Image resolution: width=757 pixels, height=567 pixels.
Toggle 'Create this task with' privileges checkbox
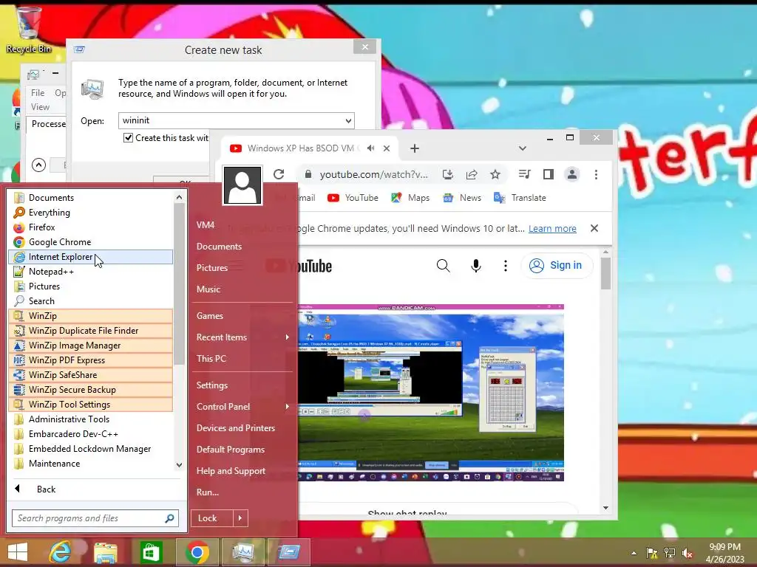coord(129,138)
